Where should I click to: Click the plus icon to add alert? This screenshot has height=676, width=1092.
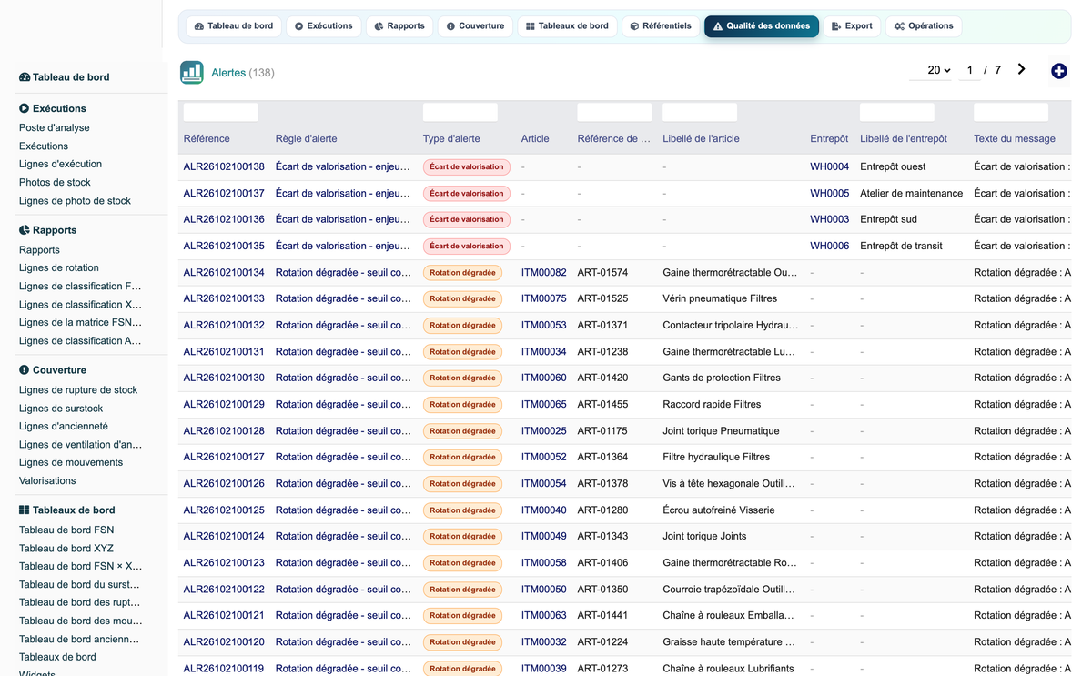coord(1059,71)
